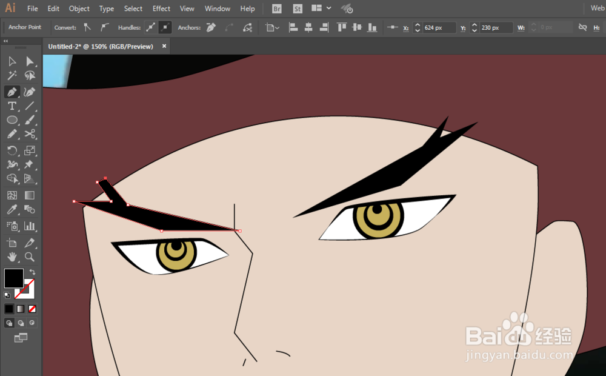This screenshot has height=376, width=606.
Task: Select the Slice tool
Action: pyautogui.click(x=29, y=243)
